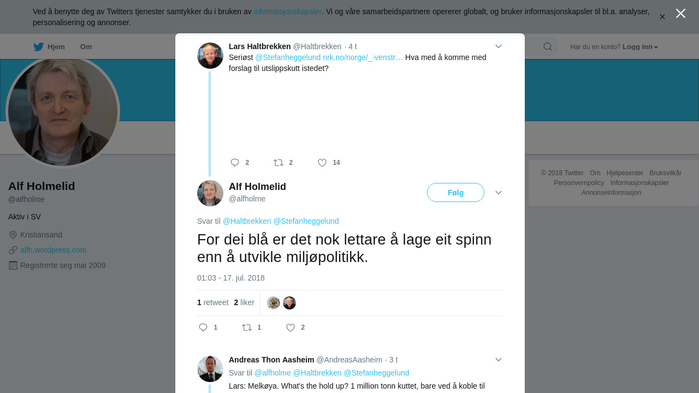Like Lars Haltbrekken's tweet with heart icon
The image size is (699, 393).
coord(322,163)
